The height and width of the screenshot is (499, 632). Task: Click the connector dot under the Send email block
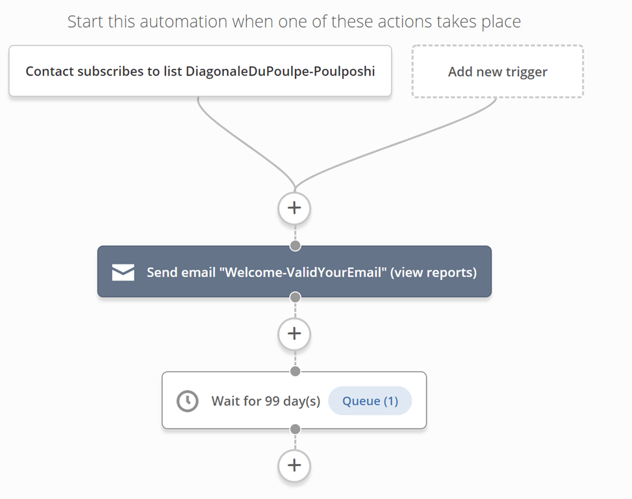pyautogui.click(x=295, y=298)
